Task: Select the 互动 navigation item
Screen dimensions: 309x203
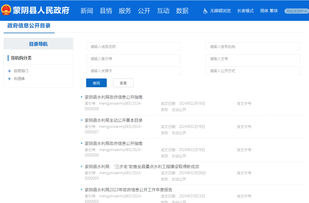Action: [x=163, y=11]
